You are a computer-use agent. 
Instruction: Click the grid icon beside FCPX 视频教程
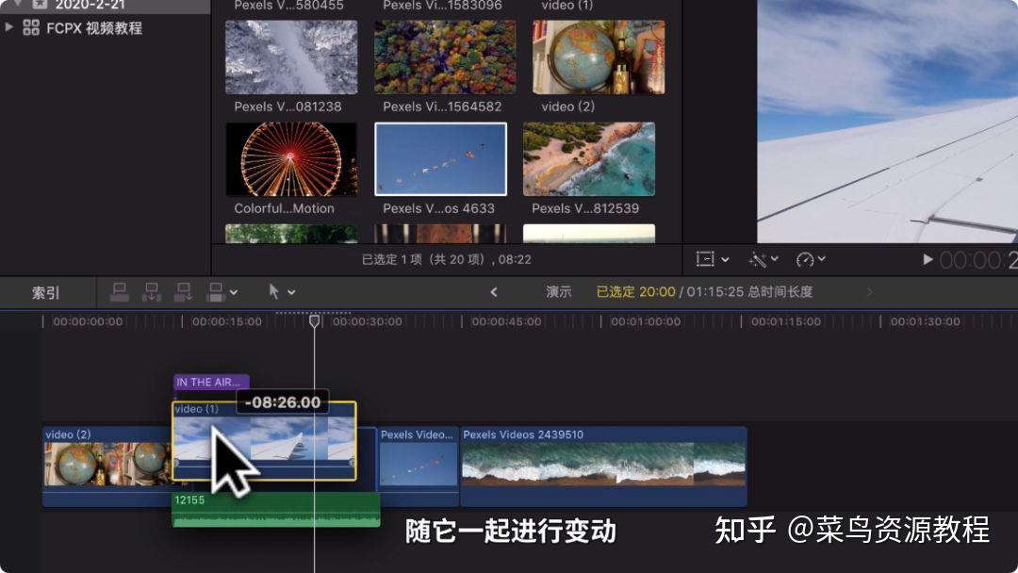(x=31, y=27)
